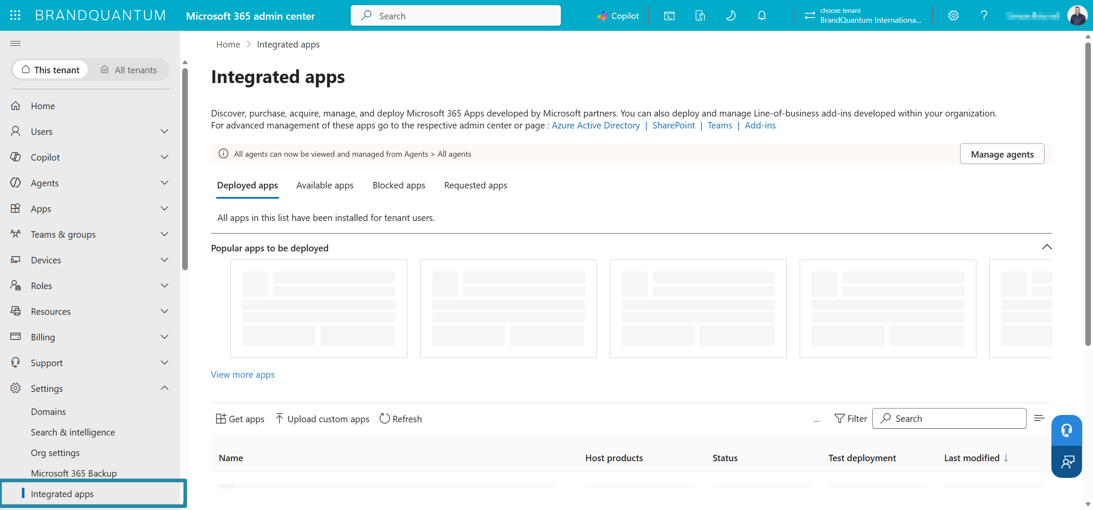This screenshot has height=510, width=1093.
Task: Open Org settings in sidebar
Action: tap(55, 453)
